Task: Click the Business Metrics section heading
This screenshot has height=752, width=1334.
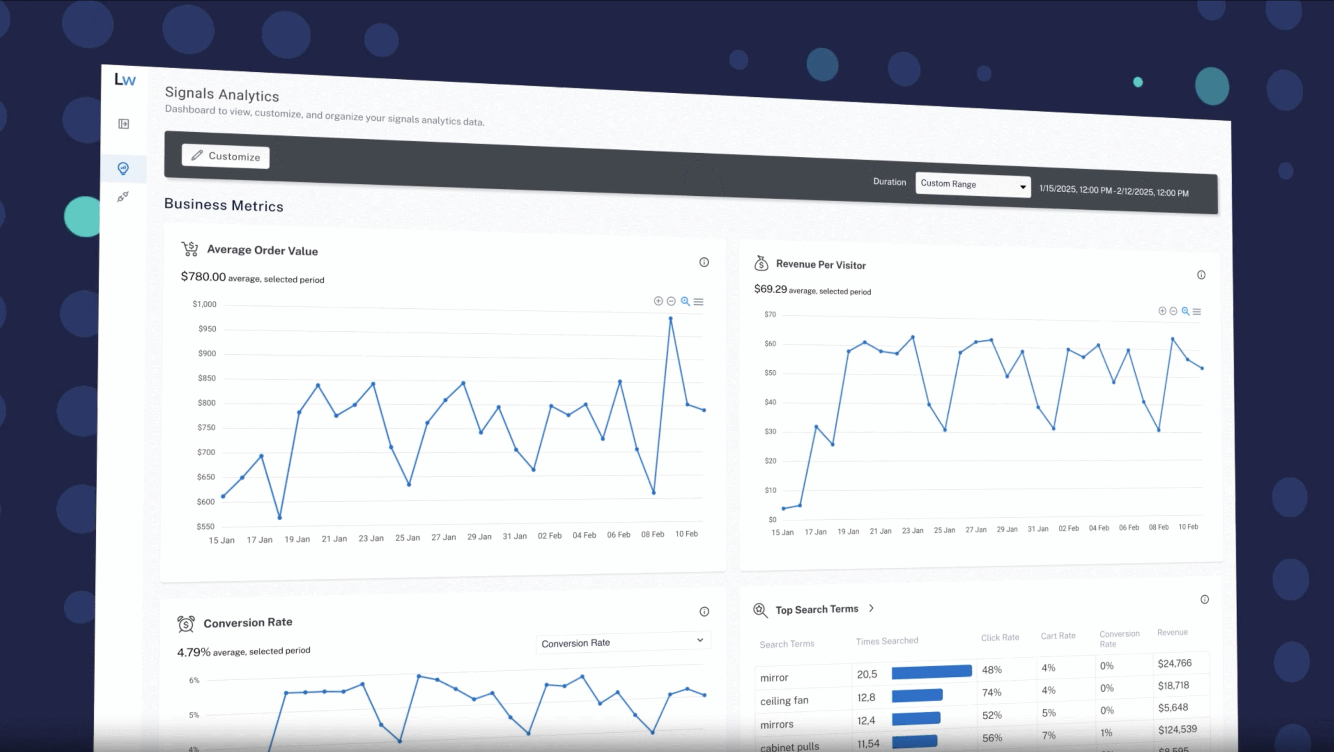Action: click(224, 205)
